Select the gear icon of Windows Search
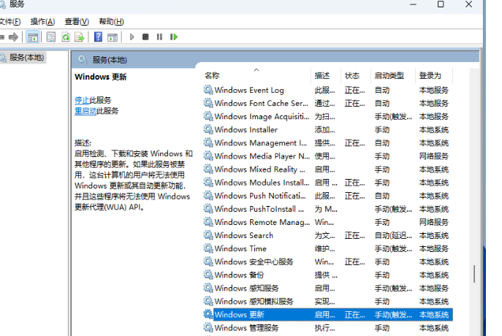Viewport: 502px width, 336px height. [x=208, y=235]
